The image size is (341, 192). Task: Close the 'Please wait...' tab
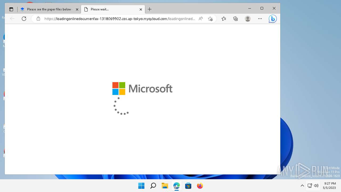click(x=141, y=9)
